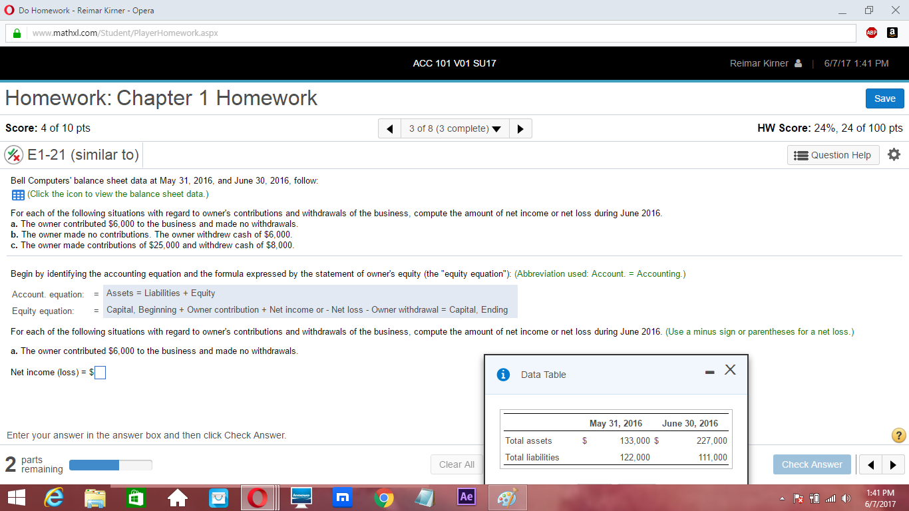Click the system tray clock
The width and height of the screenshot is (909, 511).
coord(881,498)
